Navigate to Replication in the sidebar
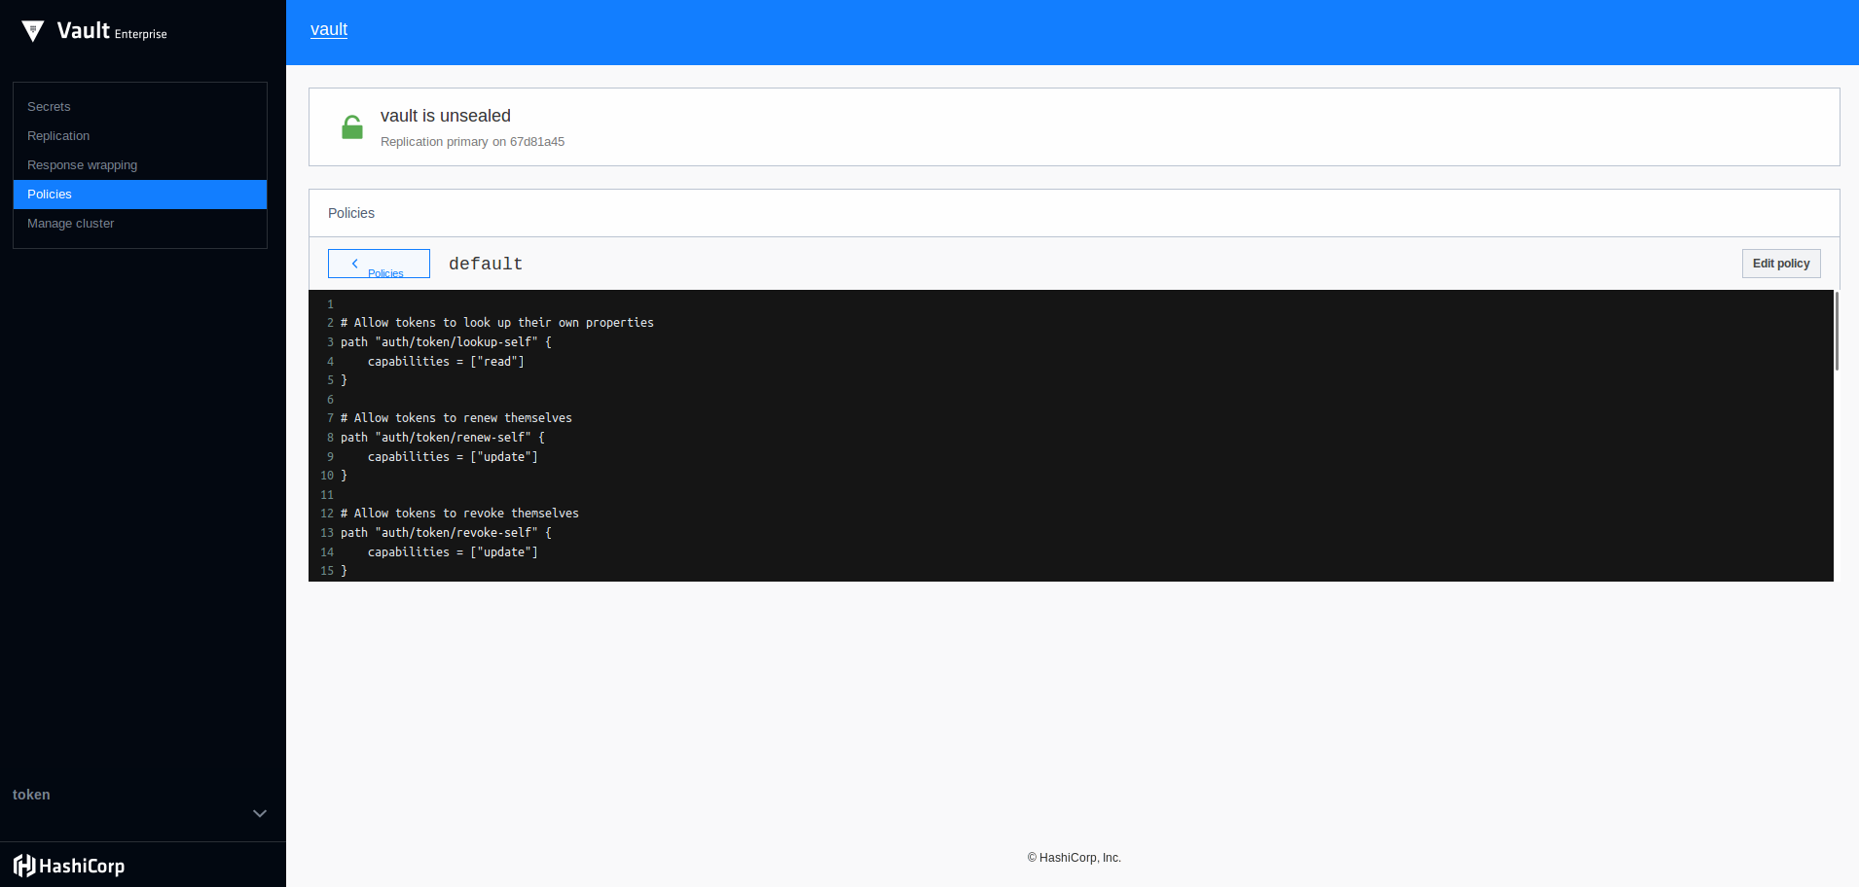The image size is (1859, 887). tap(58, 136)
